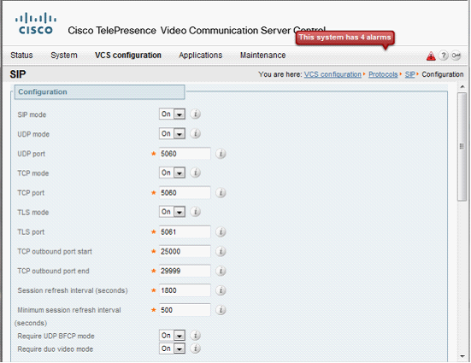Click the Configuration section header
This screenshot has width=471, height=363.
pyautogui.click(x=99, y=92)
